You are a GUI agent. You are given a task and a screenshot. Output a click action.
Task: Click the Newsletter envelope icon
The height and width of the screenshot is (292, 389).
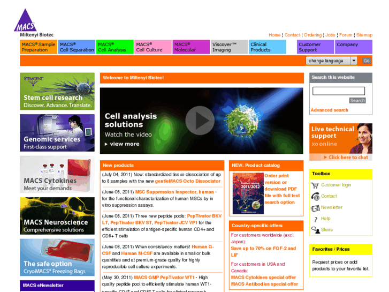(x=315, y=208)
